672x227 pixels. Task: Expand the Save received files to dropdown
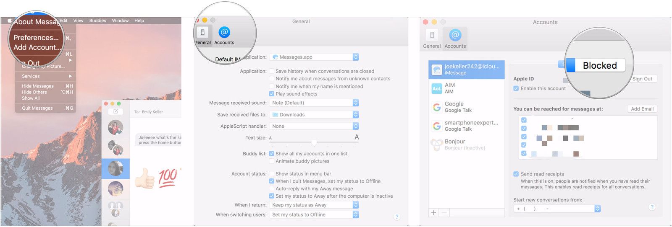point(315,114)
